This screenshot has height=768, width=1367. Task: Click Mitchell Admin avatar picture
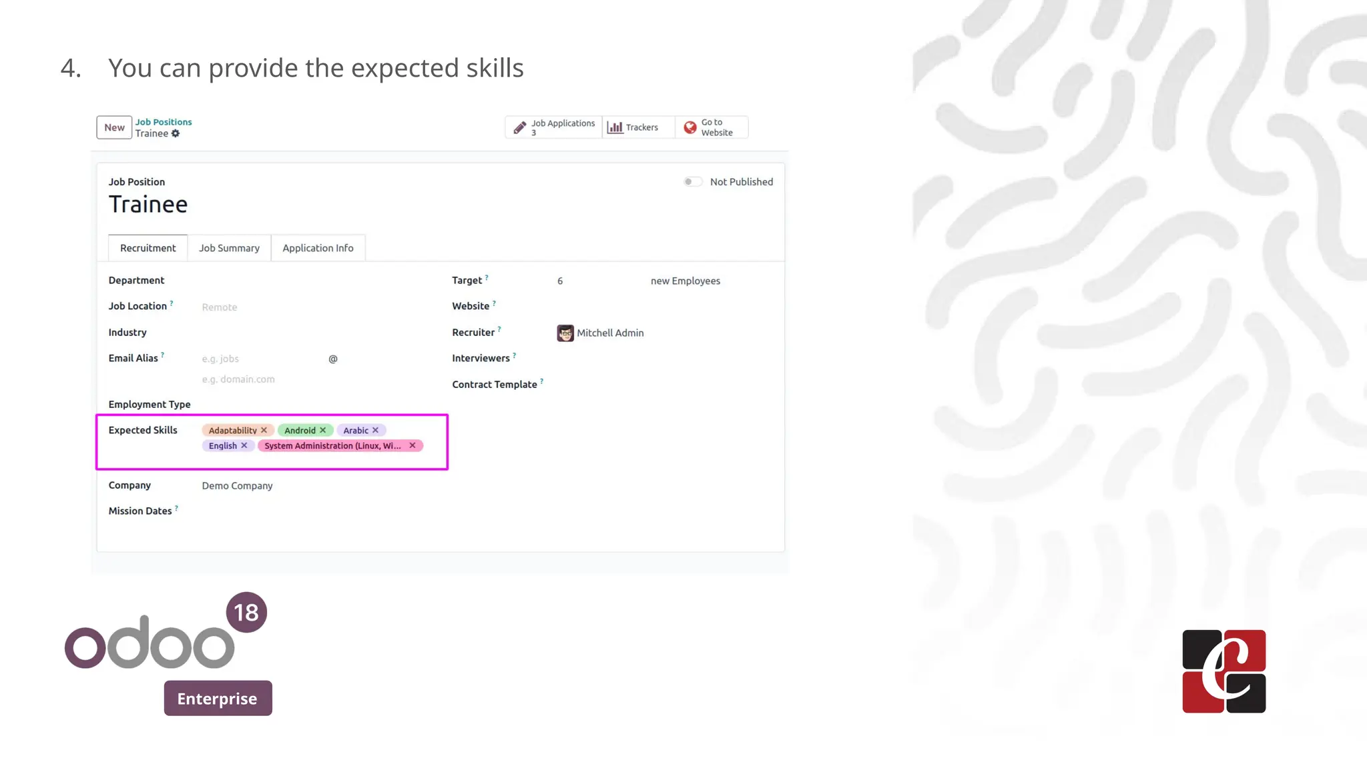point(565,333)
